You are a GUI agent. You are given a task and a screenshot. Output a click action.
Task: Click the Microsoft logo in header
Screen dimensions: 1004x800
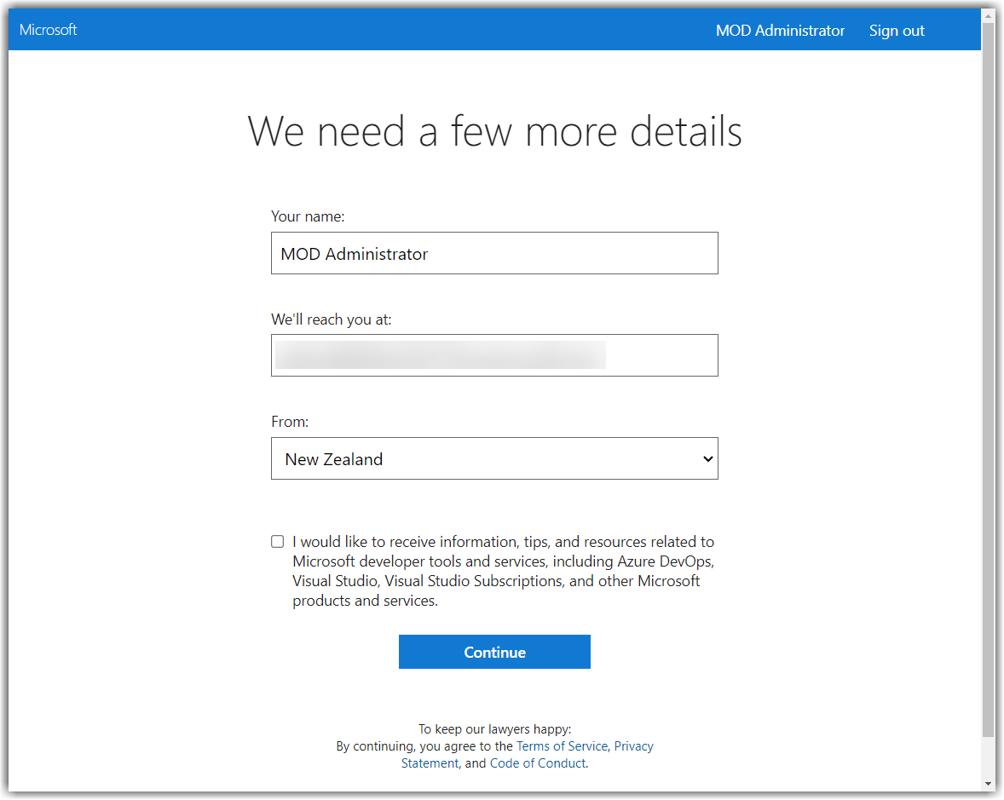(48, 30)
